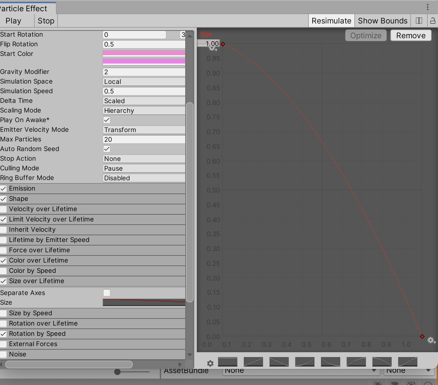Click the gear icon beside curve presets

[210, 363]
